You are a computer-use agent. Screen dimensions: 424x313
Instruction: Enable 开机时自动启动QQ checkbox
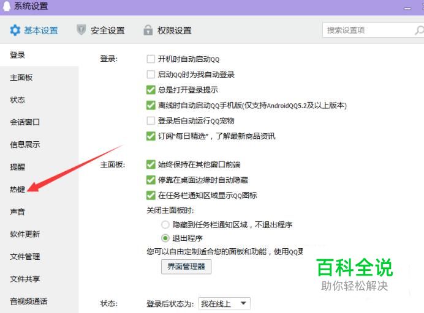click(151, 59)
